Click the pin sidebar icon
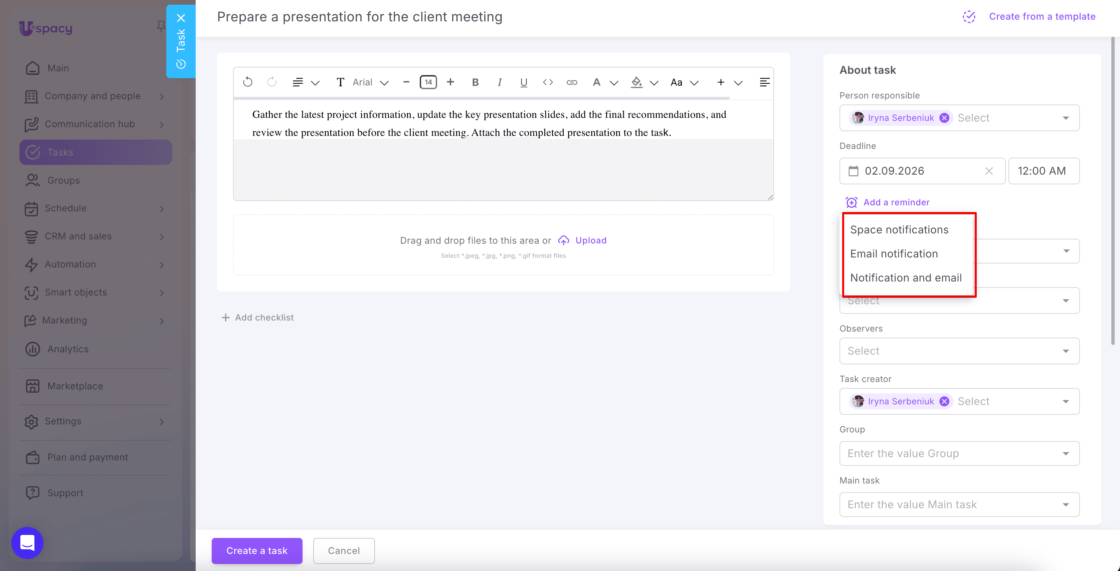Image resolution: width=1120 pixels, height=571 pixels. [161, 27]
